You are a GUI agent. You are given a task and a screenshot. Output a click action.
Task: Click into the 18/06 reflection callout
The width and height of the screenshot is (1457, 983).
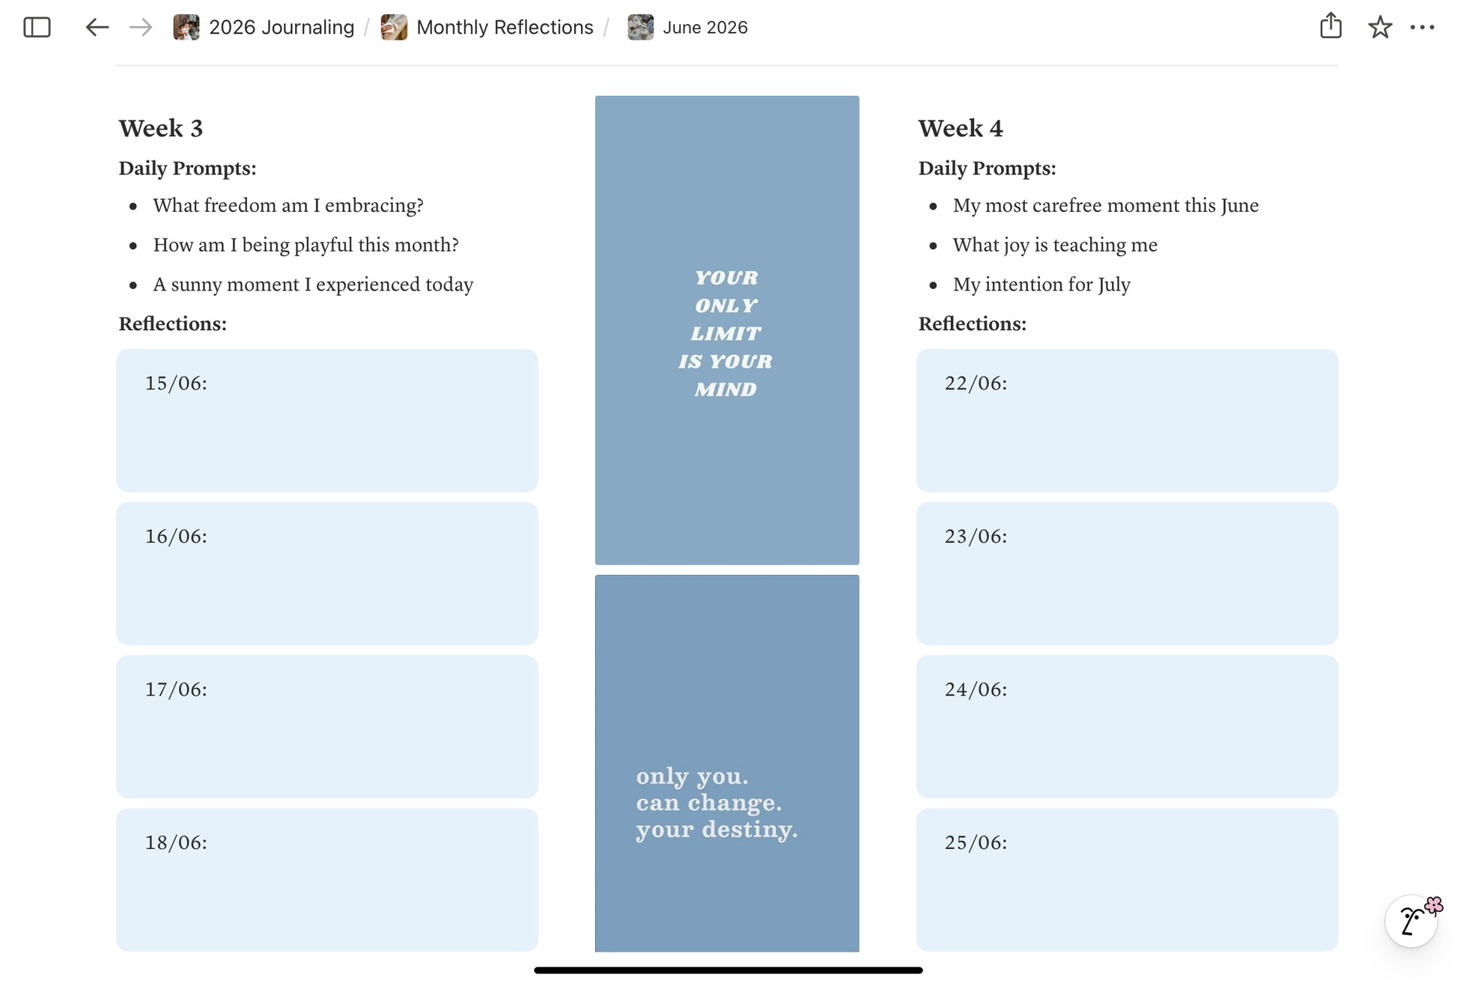pyautogui.click(x=326, y=880)
